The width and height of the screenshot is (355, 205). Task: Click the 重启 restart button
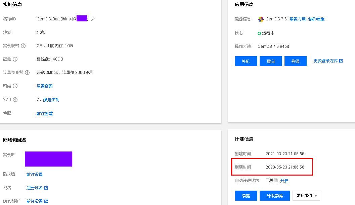click(x=271, y=61)
